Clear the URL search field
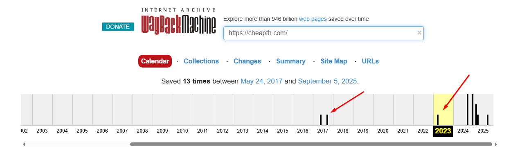The width and height of the screenshot is (513, 151). (x=419, y=33)
